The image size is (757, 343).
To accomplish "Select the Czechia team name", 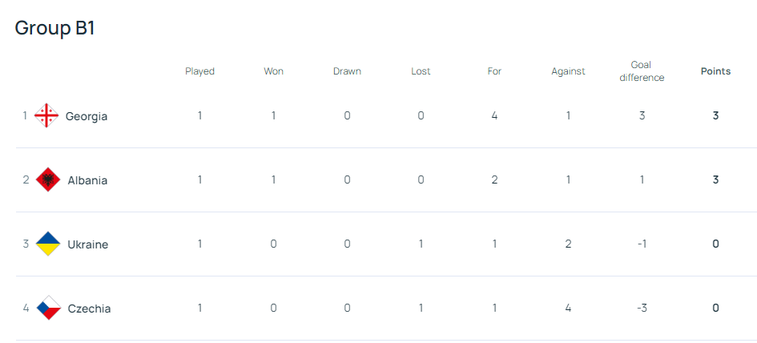I will [89, 309].
